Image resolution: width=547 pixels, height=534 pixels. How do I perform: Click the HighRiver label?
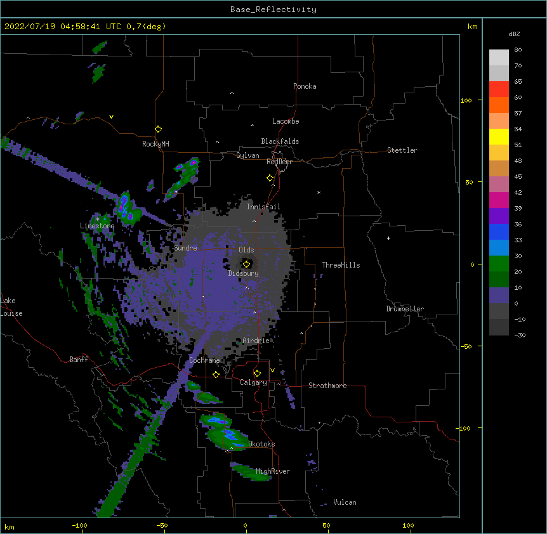pyautogui.click(x=273, y=471)
